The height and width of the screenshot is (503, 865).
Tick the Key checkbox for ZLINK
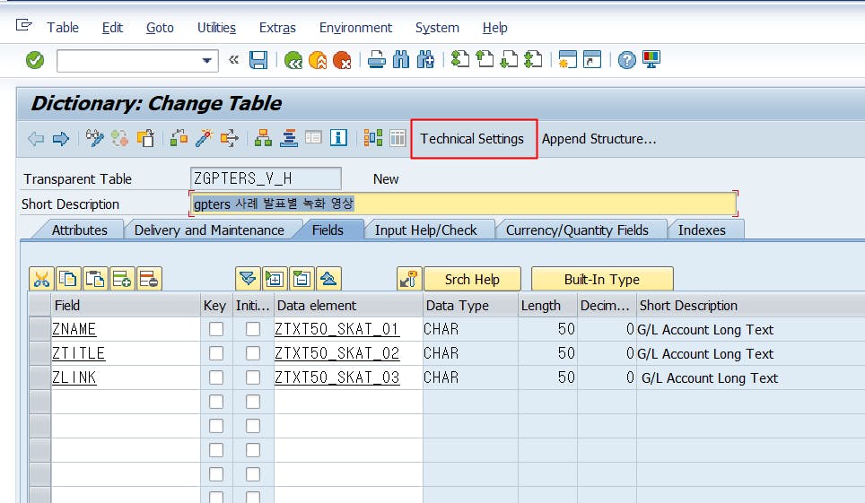click(216, 377)
